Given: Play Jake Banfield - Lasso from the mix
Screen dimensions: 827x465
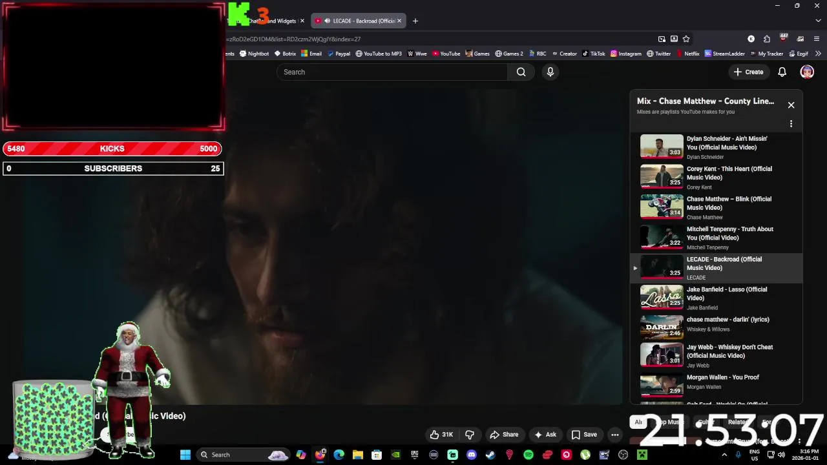Looking at the screenshot, I should tap(717, 298).
